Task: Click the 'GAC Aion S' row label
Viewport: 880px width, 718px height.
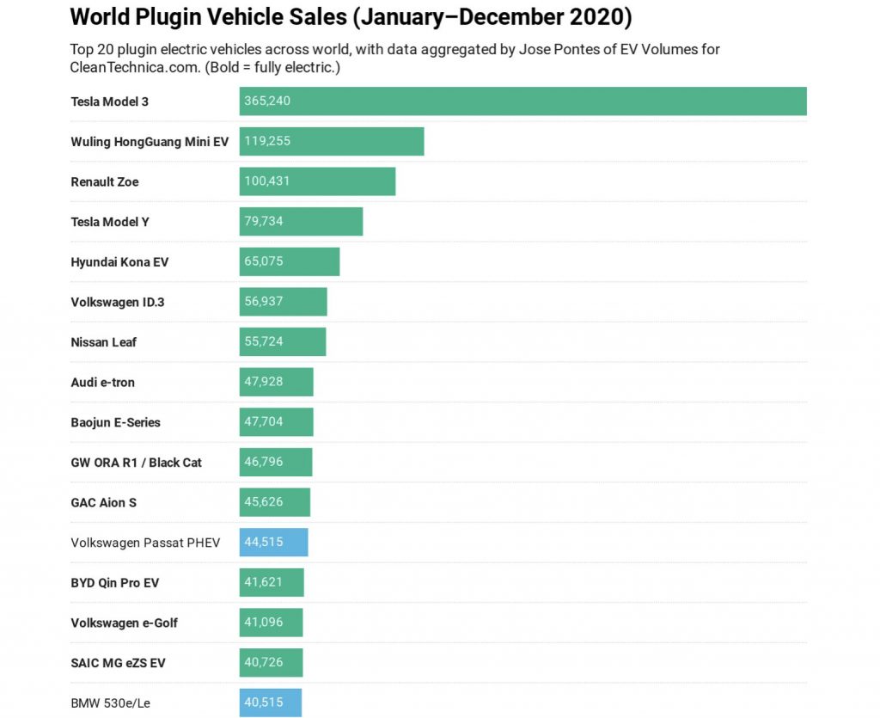Action: (103, 503)
